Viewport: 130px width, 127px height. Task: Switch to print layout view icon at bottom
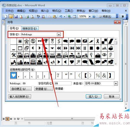click(x=11, y=119)
